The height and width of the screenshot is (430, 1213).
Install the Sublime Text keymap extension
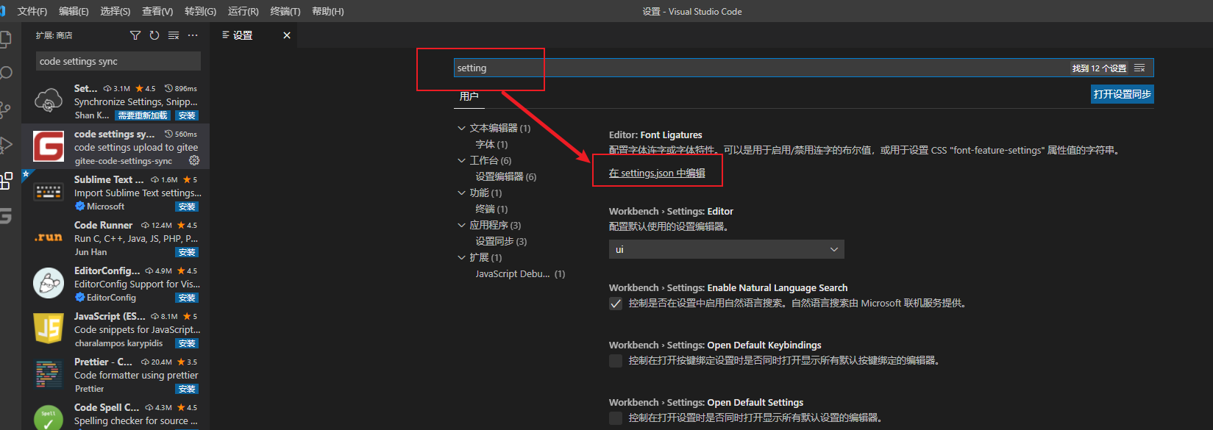(187, 207)
